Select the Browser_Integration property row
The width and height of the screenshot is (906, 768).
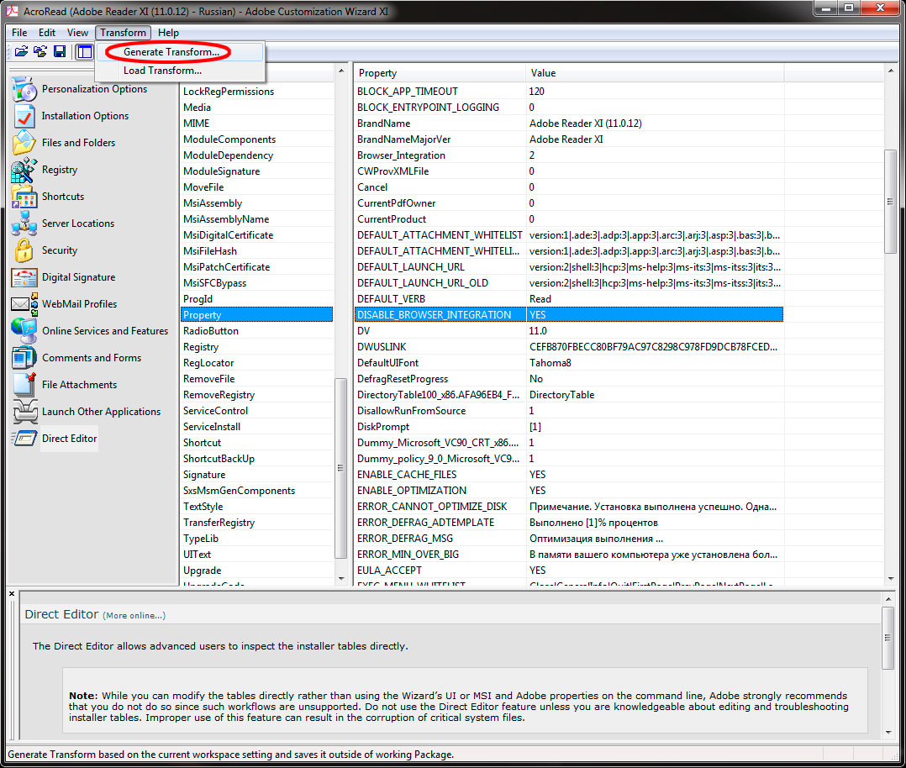click(x=568, y=155)
